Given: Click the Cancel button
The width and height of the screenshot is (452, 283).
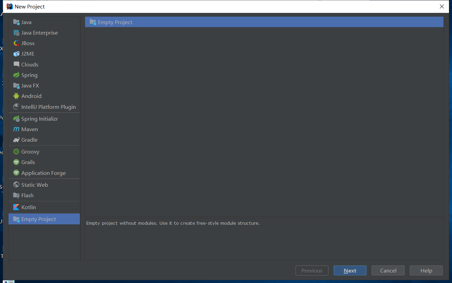Looking at the screenshot, I should [388, 270].
